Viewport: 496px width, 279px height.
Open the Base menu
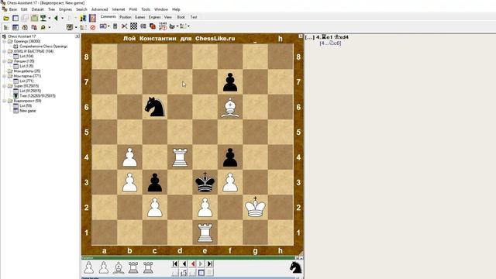(13, 9)
